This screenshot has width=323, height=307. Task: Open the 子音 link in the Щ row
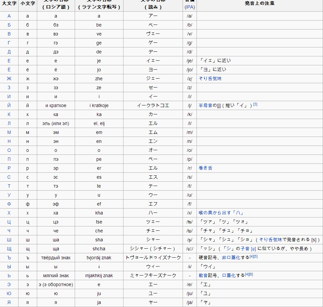pos(245,249)
